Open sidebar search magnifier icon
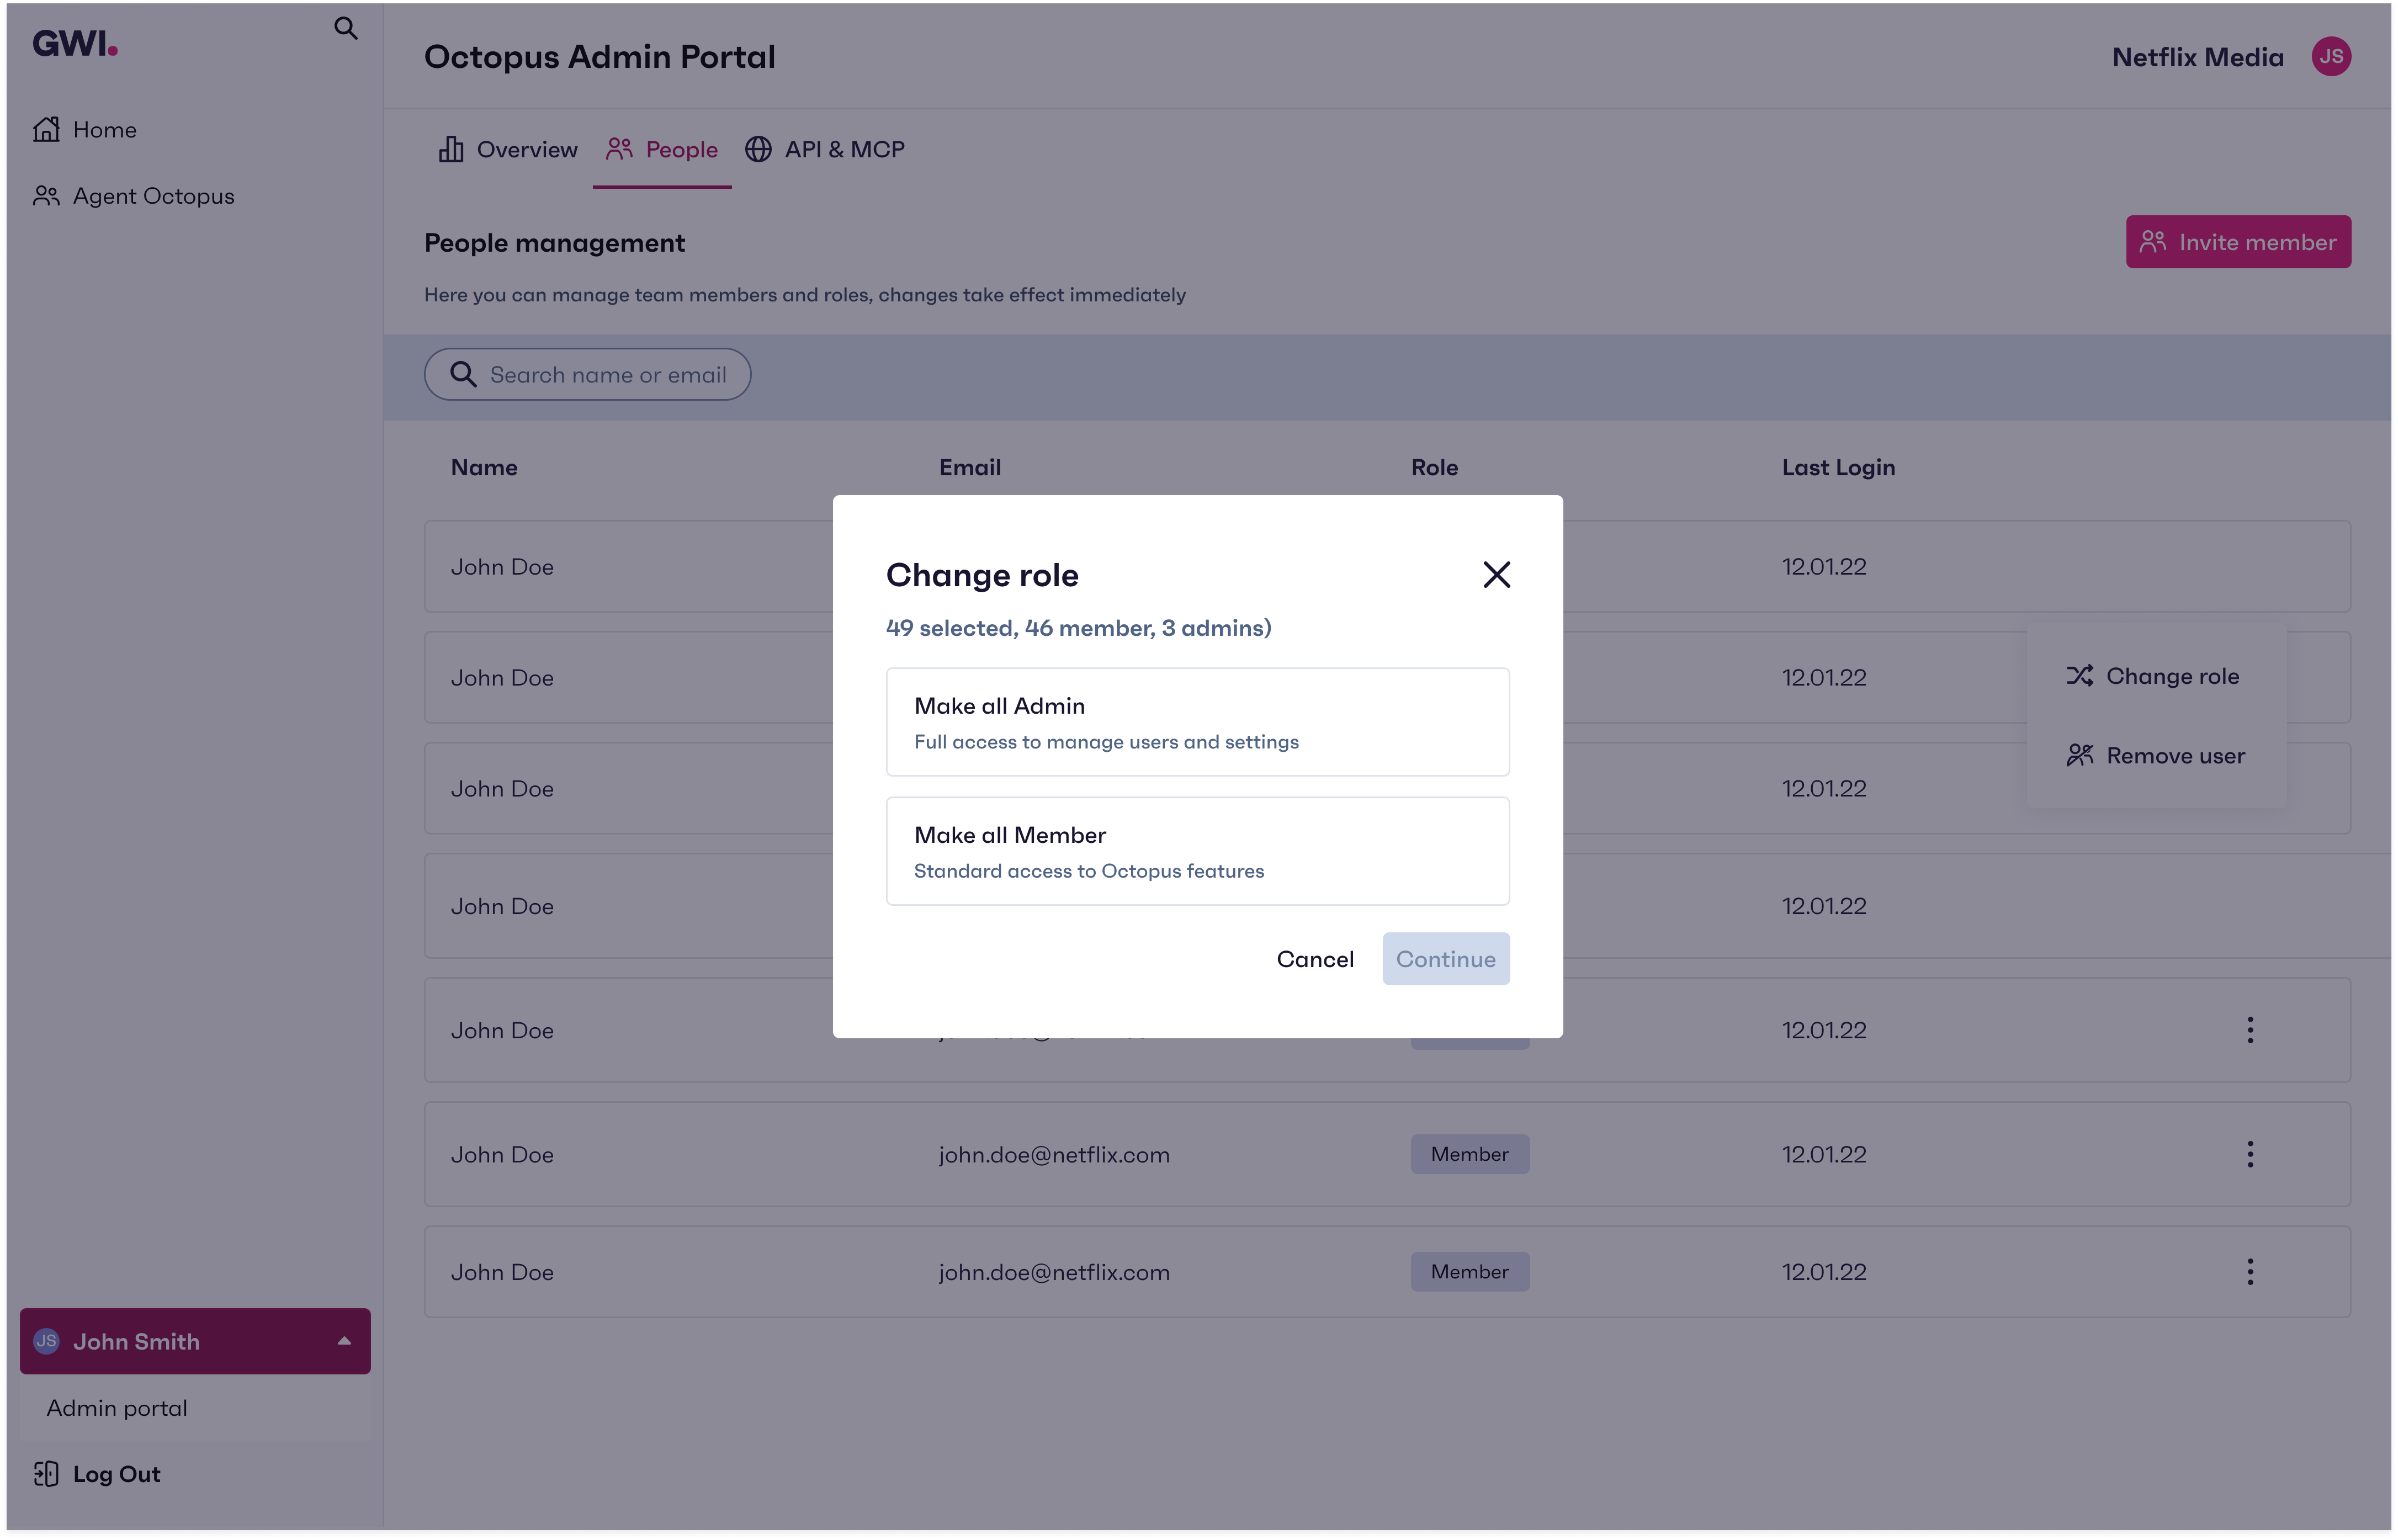The image size is (2398, 1540). coord(345,28)
